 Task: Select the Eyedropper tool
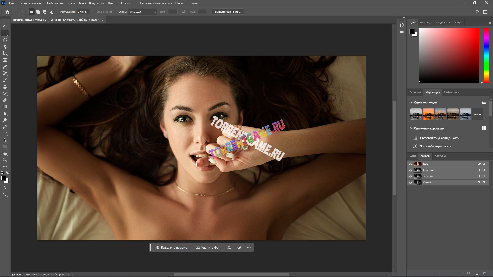pos(5,67)
